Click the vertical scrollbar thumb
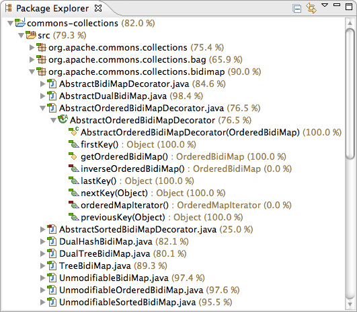The image size is (357, 312). tap(350, 94)
